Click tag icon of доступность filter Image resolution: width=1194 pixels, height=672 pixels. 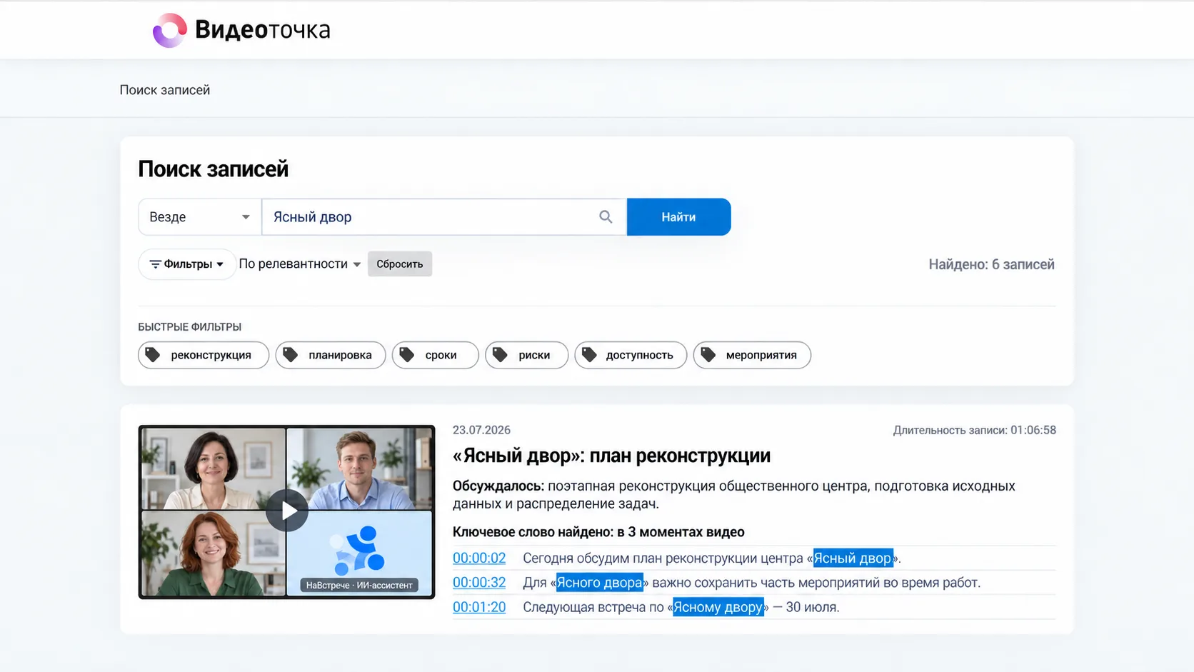click(590, 355)
